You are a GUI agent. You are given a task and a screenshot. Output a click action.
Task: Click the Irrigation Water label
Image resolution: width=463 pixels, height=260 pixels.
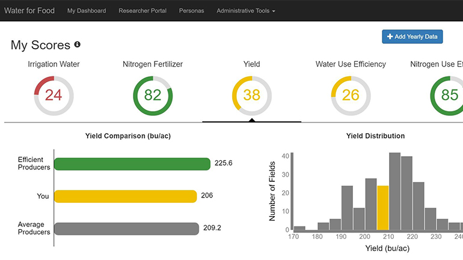pyautogui.click(x=54, y=64)
